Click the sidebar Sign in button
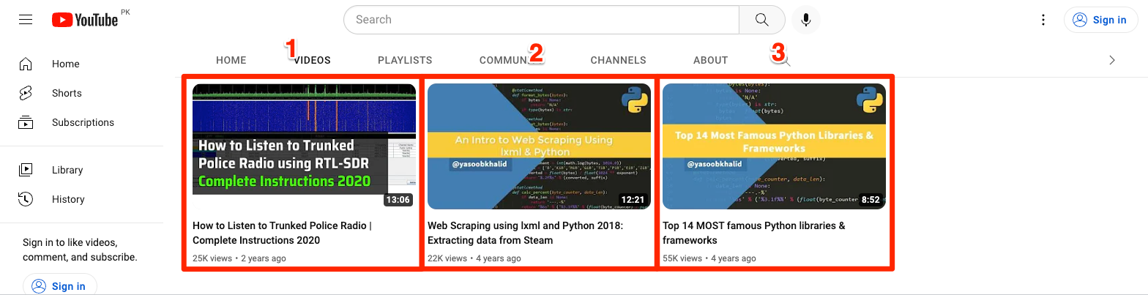Viewport: 1148px width, 295px height. click(x=60, y=285)
